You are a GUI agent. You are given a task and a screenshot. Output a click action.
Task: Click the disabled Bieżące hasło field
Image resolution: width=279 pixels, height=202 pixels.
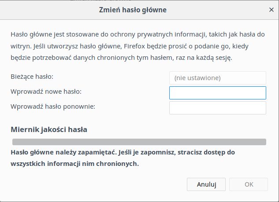coord(217,78)
